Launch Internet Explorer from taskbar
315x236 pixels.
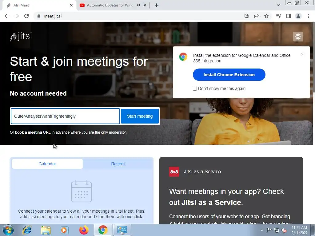(27, 230)
